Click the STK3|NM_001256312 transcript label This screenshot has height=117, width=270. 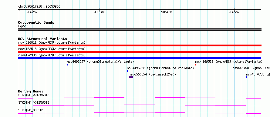point(34,95)
